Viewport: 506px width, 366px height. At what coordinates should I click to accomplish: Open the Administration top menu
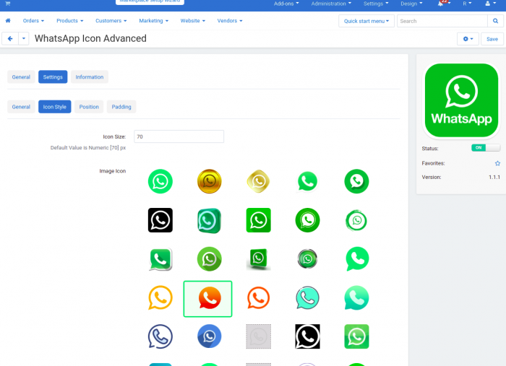click(x=331, y=4)
